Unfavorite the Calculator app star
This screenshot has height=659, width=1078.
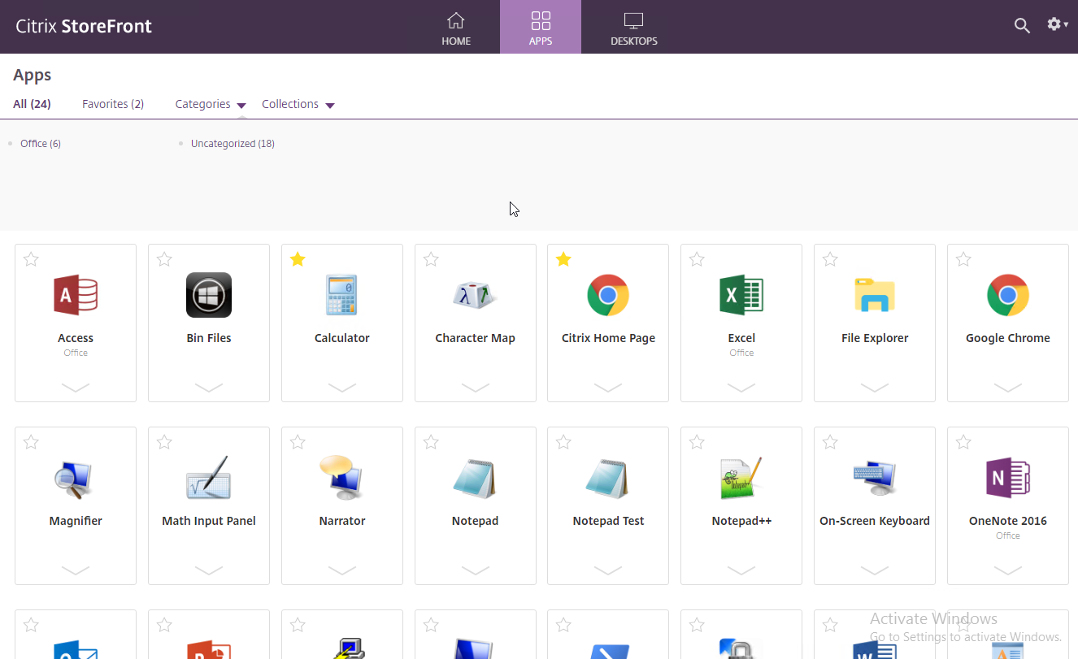[x=298, y=259]
